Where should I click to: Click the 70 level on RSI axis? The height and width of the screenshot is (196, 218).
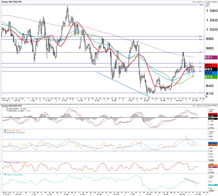click(211, 139)
